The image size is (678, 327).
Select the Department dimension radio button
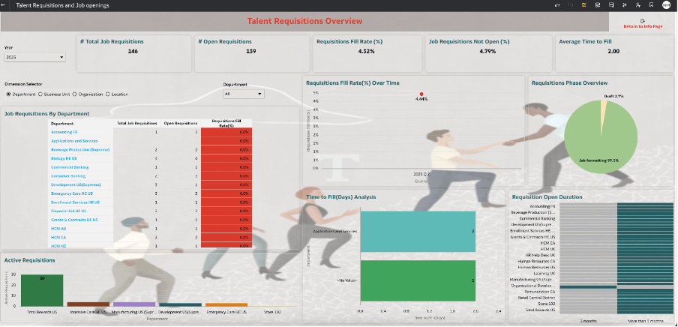click(x=8, y=94)
